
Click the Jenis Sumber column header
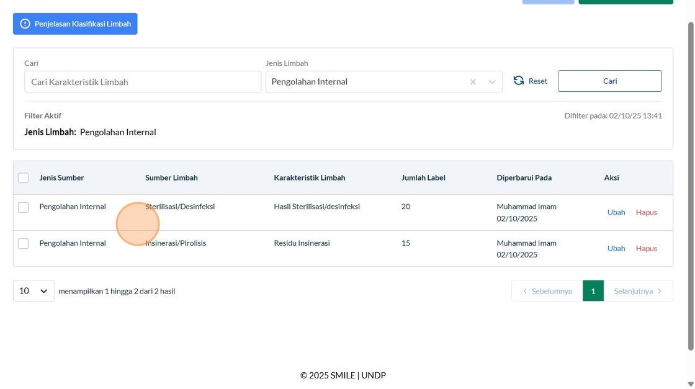pos(61,178)
